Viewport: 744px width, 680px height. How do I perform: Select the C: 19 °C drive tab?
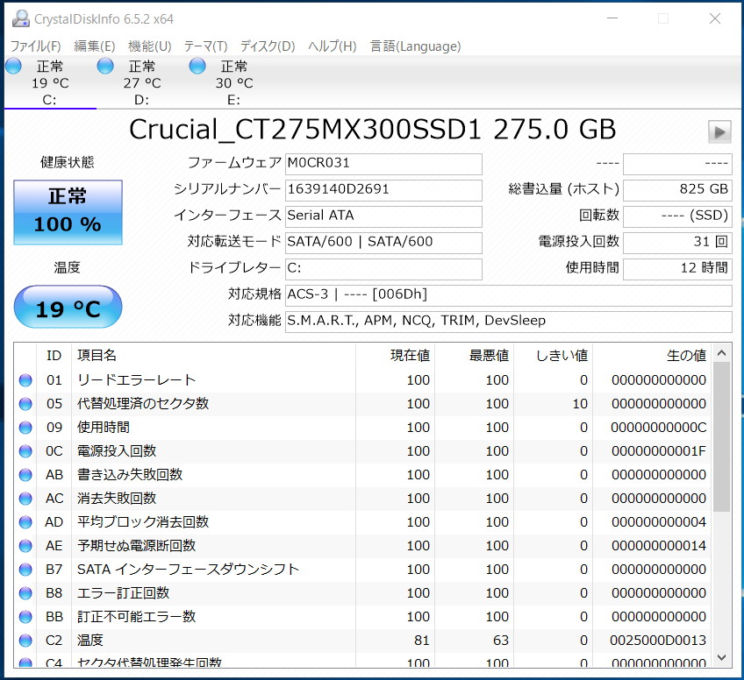click(50, 82)
